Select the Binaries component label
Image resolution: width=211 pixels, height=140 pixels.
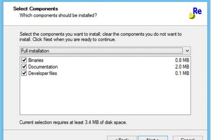pyautogui.click(x=36, y=60)
